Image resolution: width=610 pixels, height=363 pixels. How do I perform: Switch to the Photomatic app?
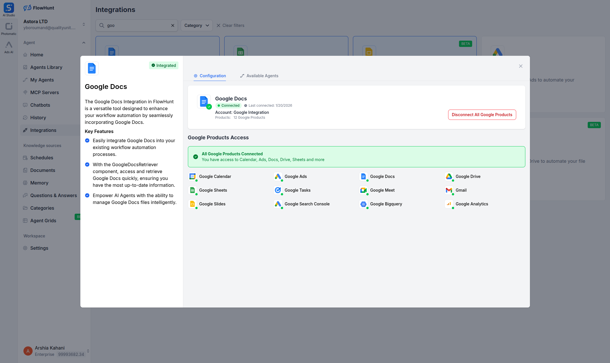coord(9,27)
